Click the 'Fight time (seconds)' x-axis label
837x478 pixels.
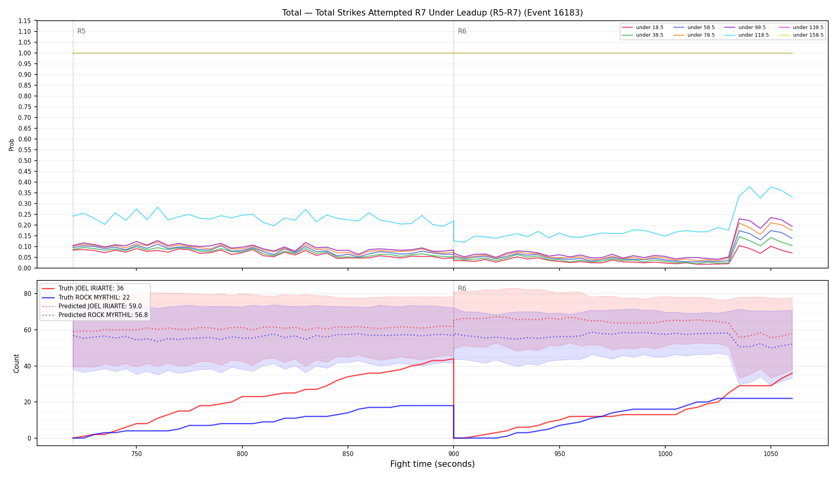pyautogui.click(x=432, y=464)
